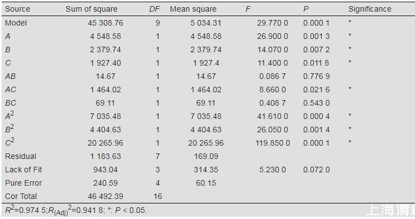415x219 pixels.
Task: Click the Significance column header
Action: (x=370, y=9)
